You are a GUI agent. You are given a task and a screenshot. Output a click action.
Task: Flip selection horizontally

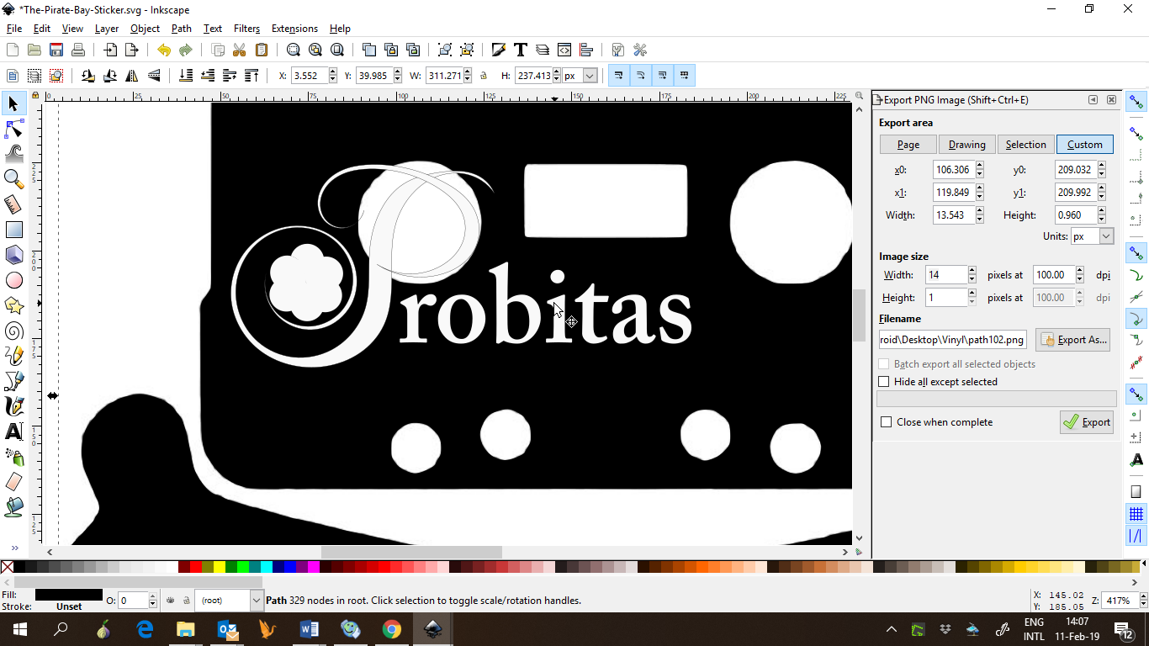click(x=132, y=76)
